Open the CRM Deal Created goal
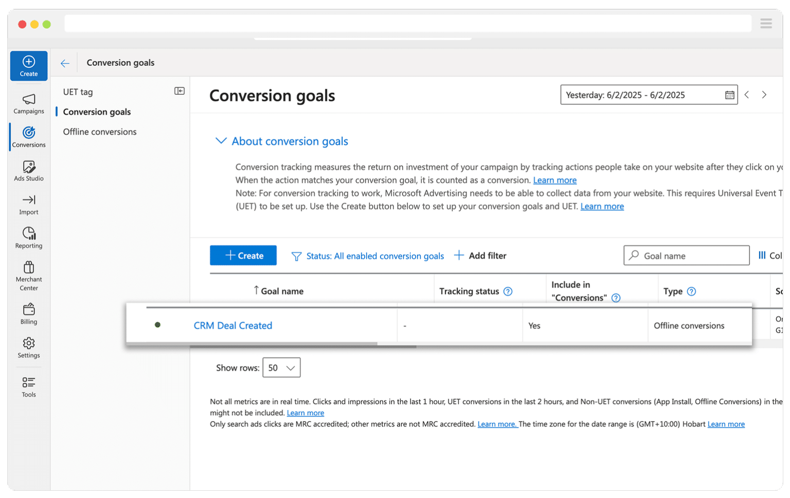The height and width of the screenshot is (498, 790). point(233,325)
